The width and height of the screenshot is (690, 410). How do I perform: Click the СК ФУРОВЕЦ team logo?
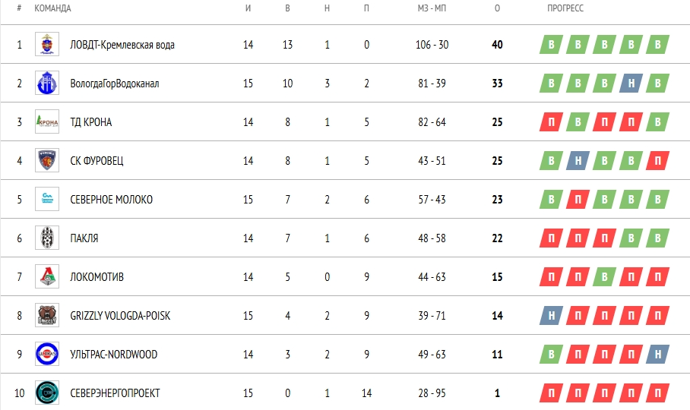click(47, 160)
